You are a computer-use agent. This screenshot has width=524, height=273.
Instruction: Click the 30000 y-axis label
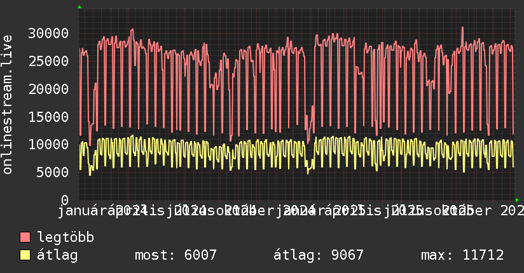[x=48, y=33]
